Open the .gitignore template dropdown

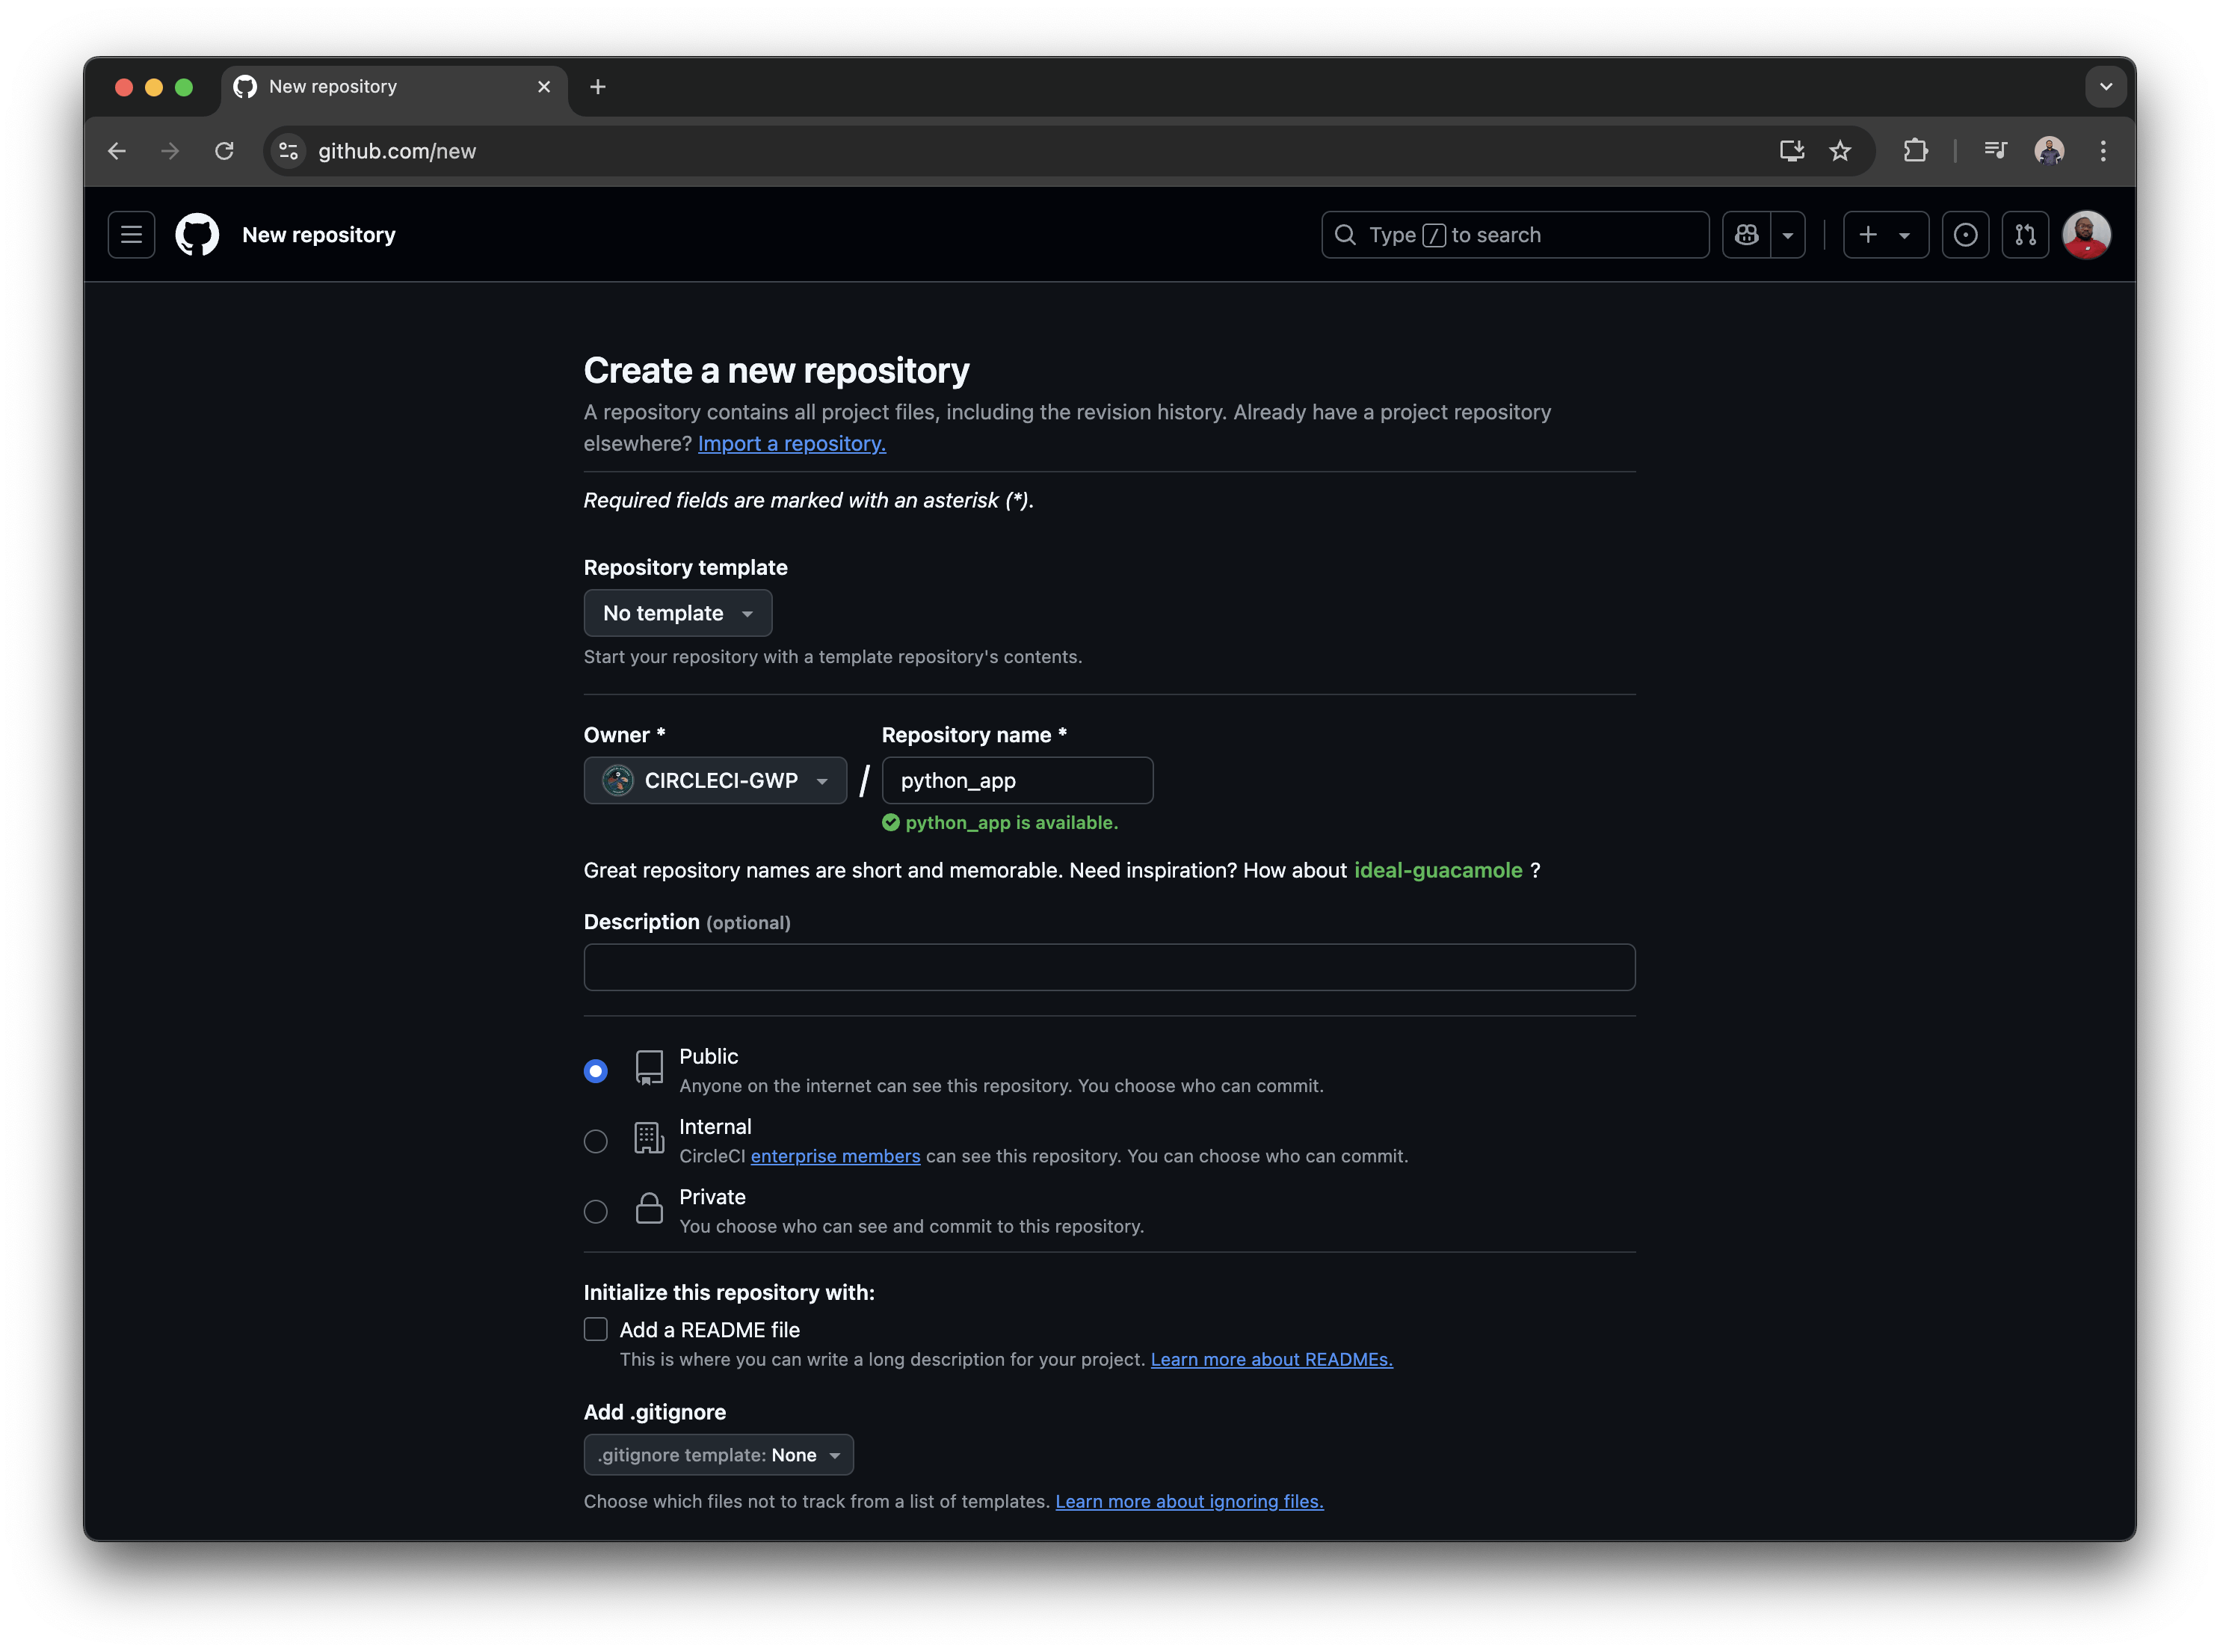[x=718, y=1455]
